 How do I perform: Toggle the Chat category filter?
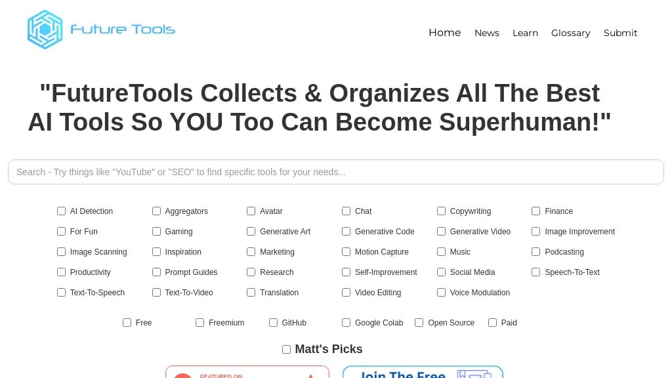pos(346,211)
